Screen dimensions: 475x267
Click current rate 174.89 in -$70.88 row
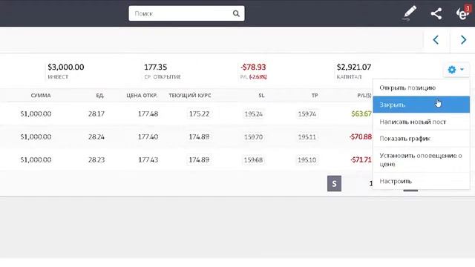coord(199,136)
